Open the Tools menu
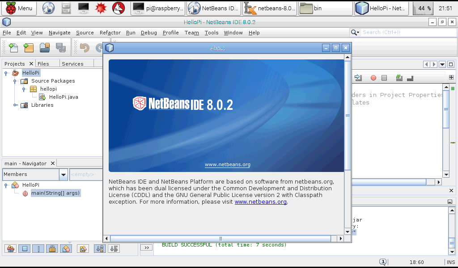Image resolution: width=458 pixels, height=268 pixels. [212, 33]
